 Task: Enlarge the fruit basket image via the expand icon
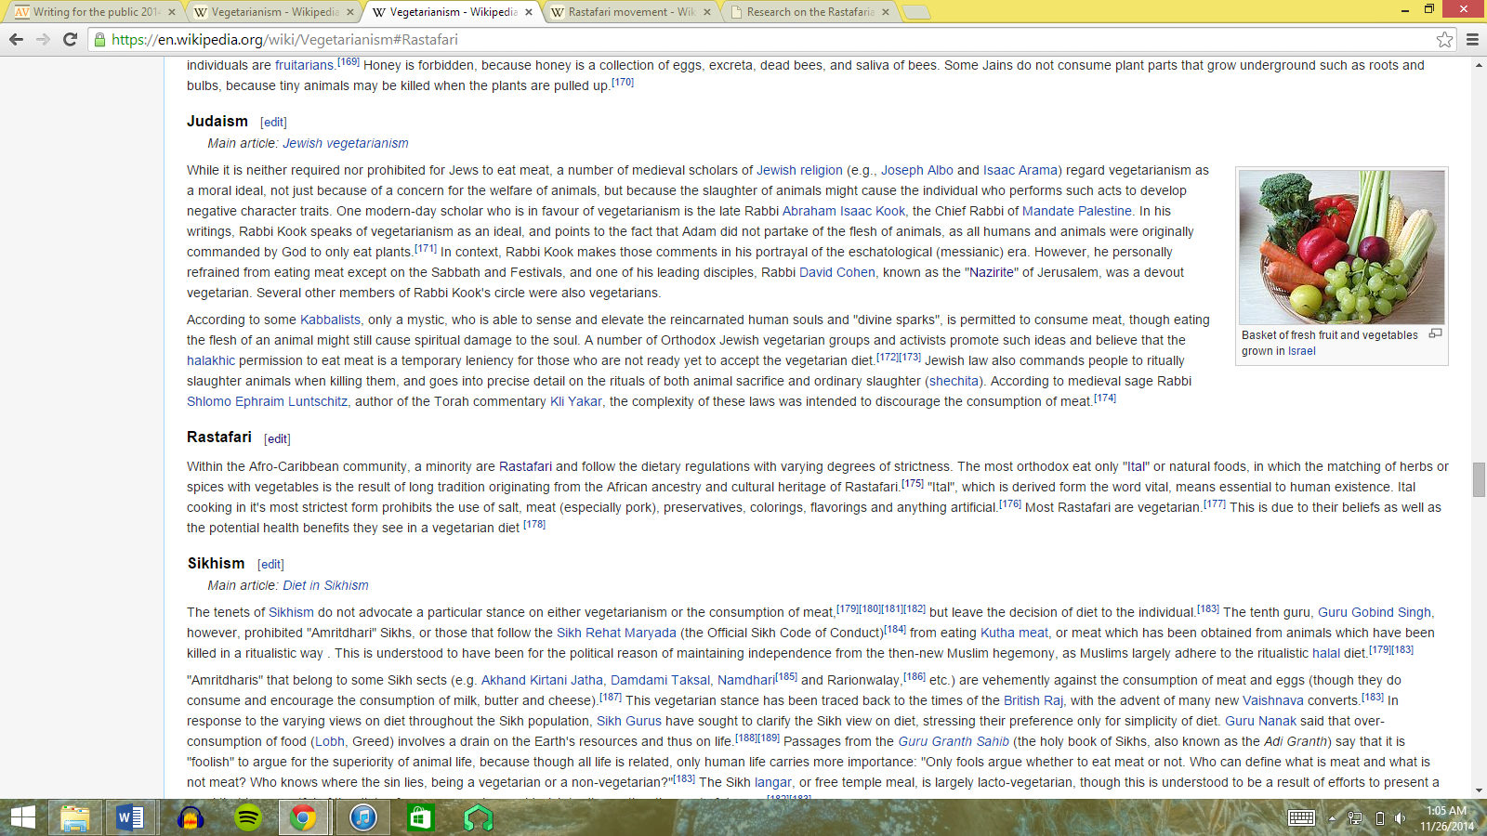pos(1435,333)
